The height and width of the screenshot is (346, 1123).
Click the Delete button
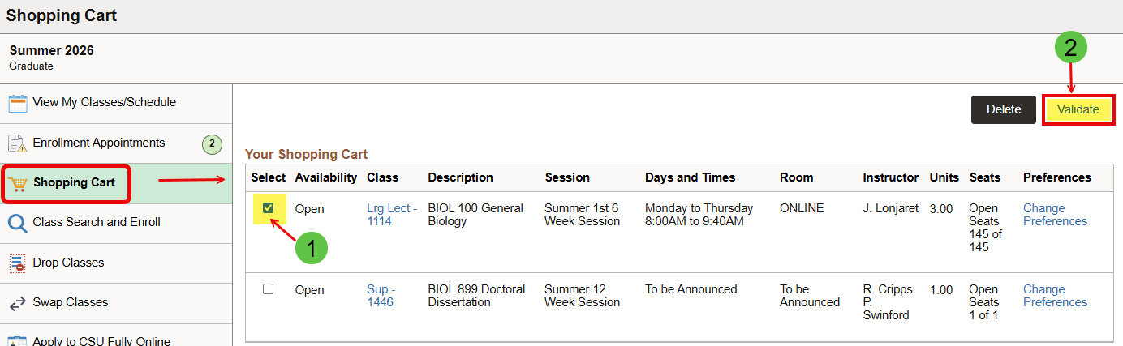[x=1004, y=109]
